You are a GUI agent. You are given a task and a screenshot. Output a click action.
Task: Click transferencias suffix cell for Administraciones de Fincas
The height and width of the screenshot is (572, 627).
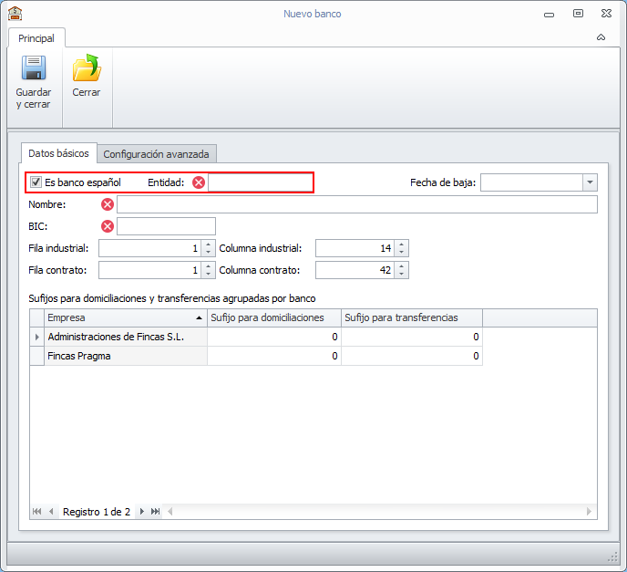[412, 337]
